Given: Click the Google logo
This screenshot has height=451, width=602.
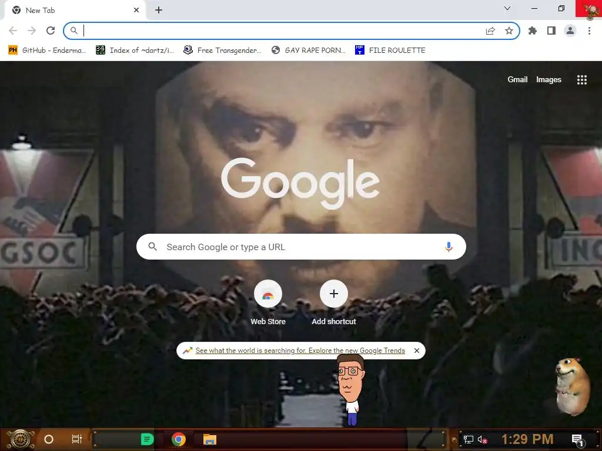Looking at the screenshot, I should (300, 183).
